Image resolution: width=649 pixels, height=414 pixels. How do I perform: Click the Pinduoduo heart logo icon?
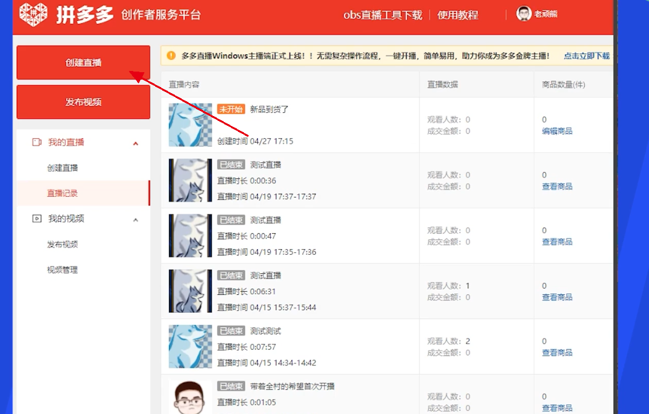coord(33,15)
